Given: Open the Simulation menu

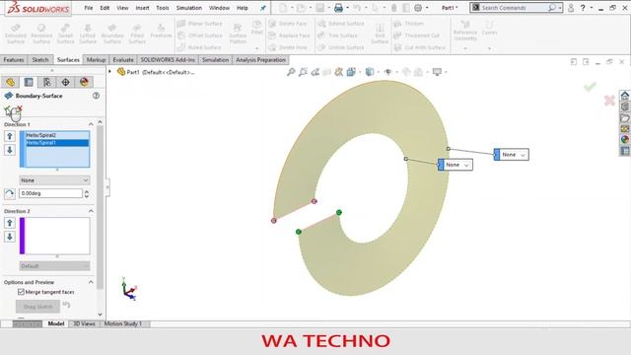Looking at the screenshot, I should [x=188, y=8].
